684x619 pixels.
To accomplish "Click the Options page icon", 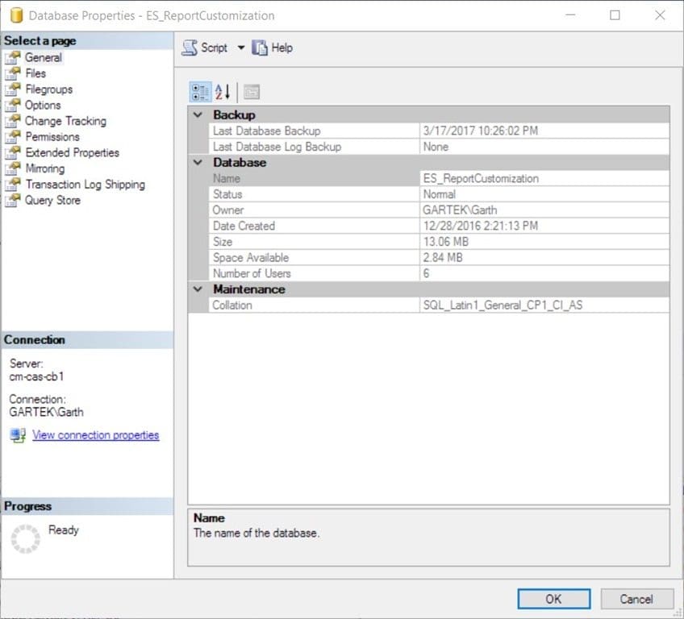I will (13, 105).
